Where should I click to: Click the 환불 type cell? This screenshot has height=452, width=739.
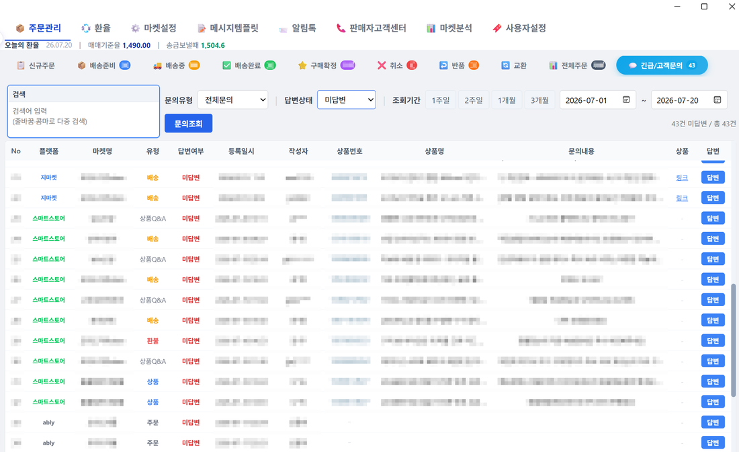coord(153,340)
